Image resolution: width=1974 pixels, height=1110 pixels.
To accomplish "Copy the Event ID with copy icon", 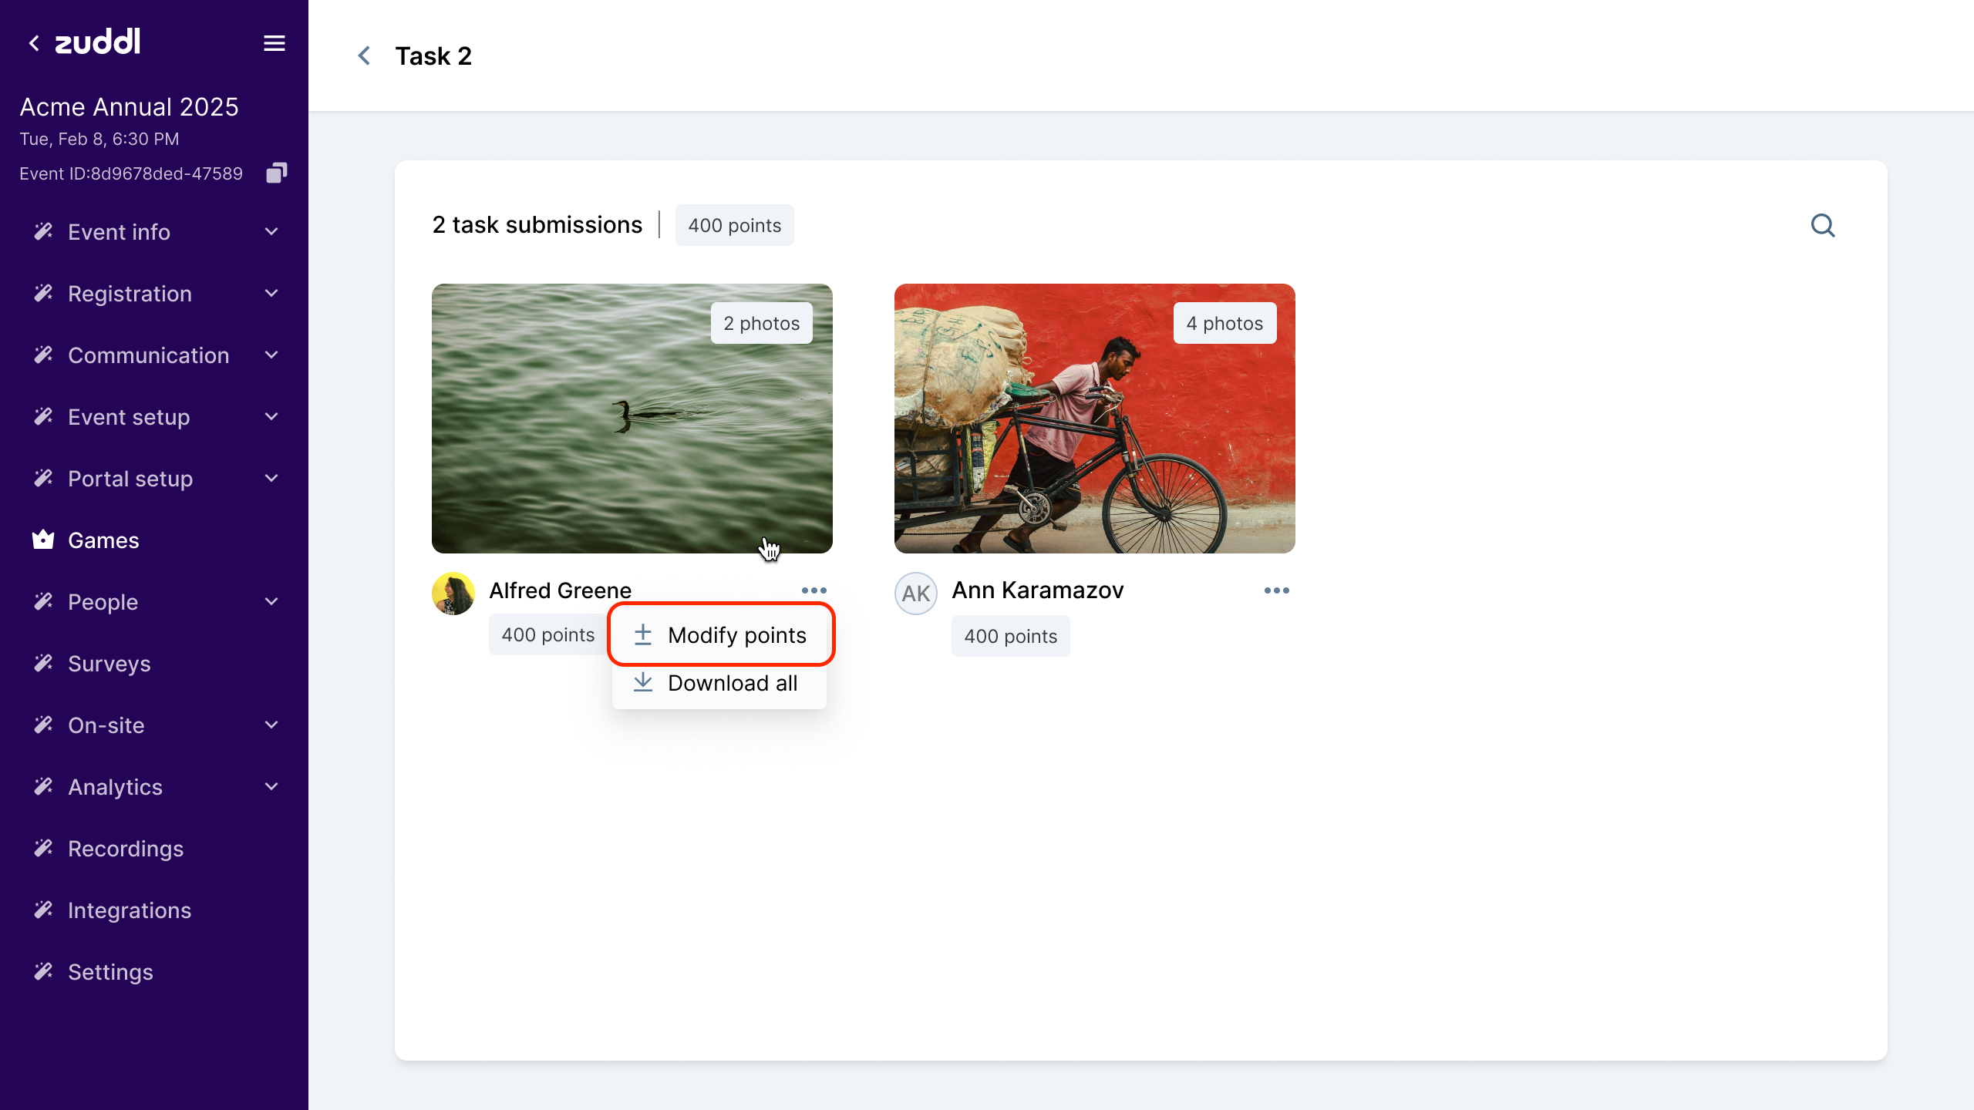I will [276, 173].
